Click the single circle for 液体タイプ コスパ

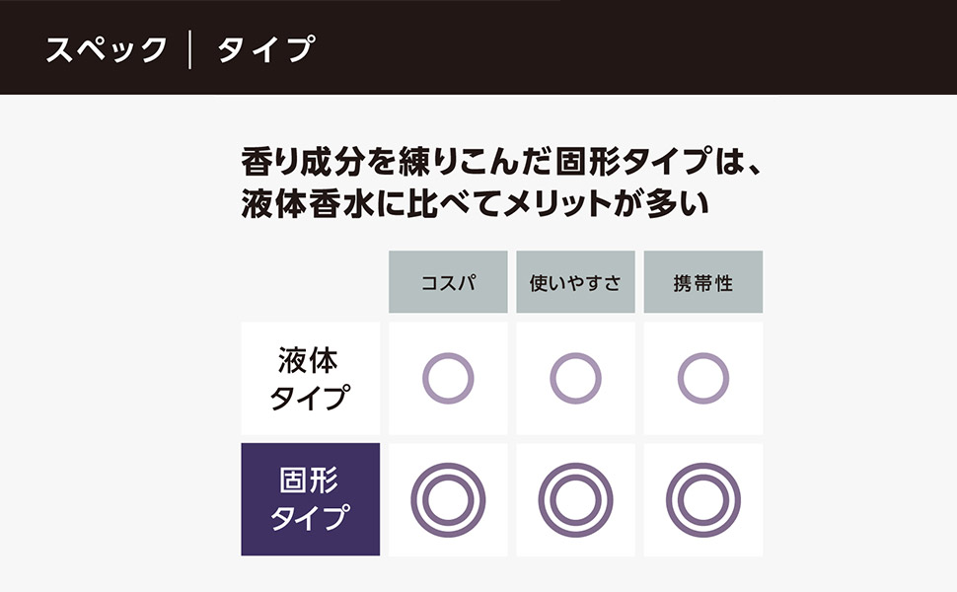[448, 378]
